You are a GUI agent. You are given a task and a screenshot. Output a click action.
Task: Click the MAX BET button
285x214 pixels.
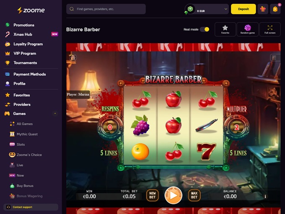point(194,196)
